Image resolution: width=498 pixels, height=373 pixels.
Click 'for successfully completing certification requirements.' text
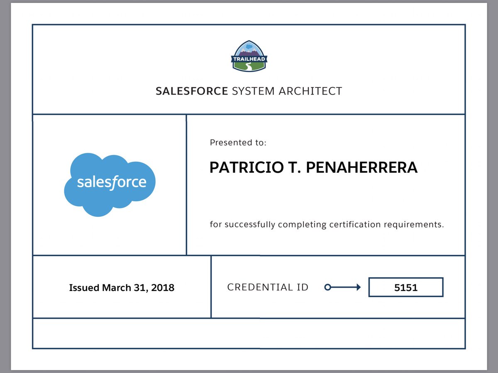pos(327,225)
